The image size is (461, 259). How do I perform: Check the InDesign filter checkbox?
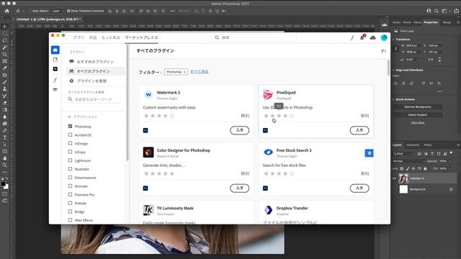[70, 143]
